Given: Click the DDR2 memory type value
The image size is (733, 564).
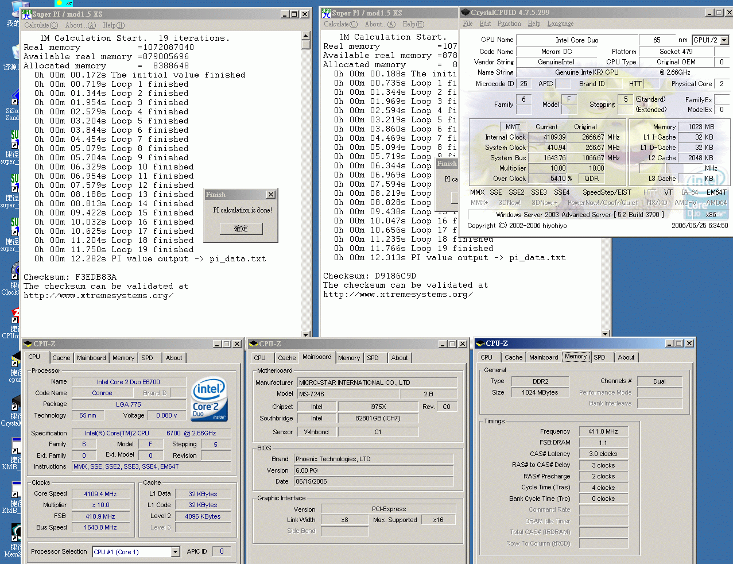Looking at the screenshot, I should click(541, 381).
